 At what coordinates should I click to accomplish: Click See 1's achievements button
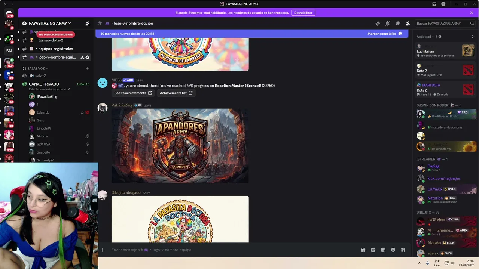133,93
